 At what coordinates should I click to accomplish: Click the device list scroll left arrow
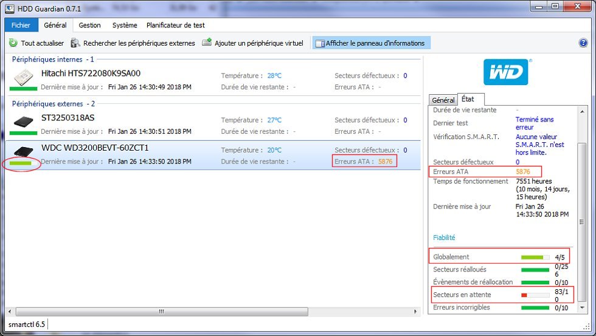tap(10, 312)
